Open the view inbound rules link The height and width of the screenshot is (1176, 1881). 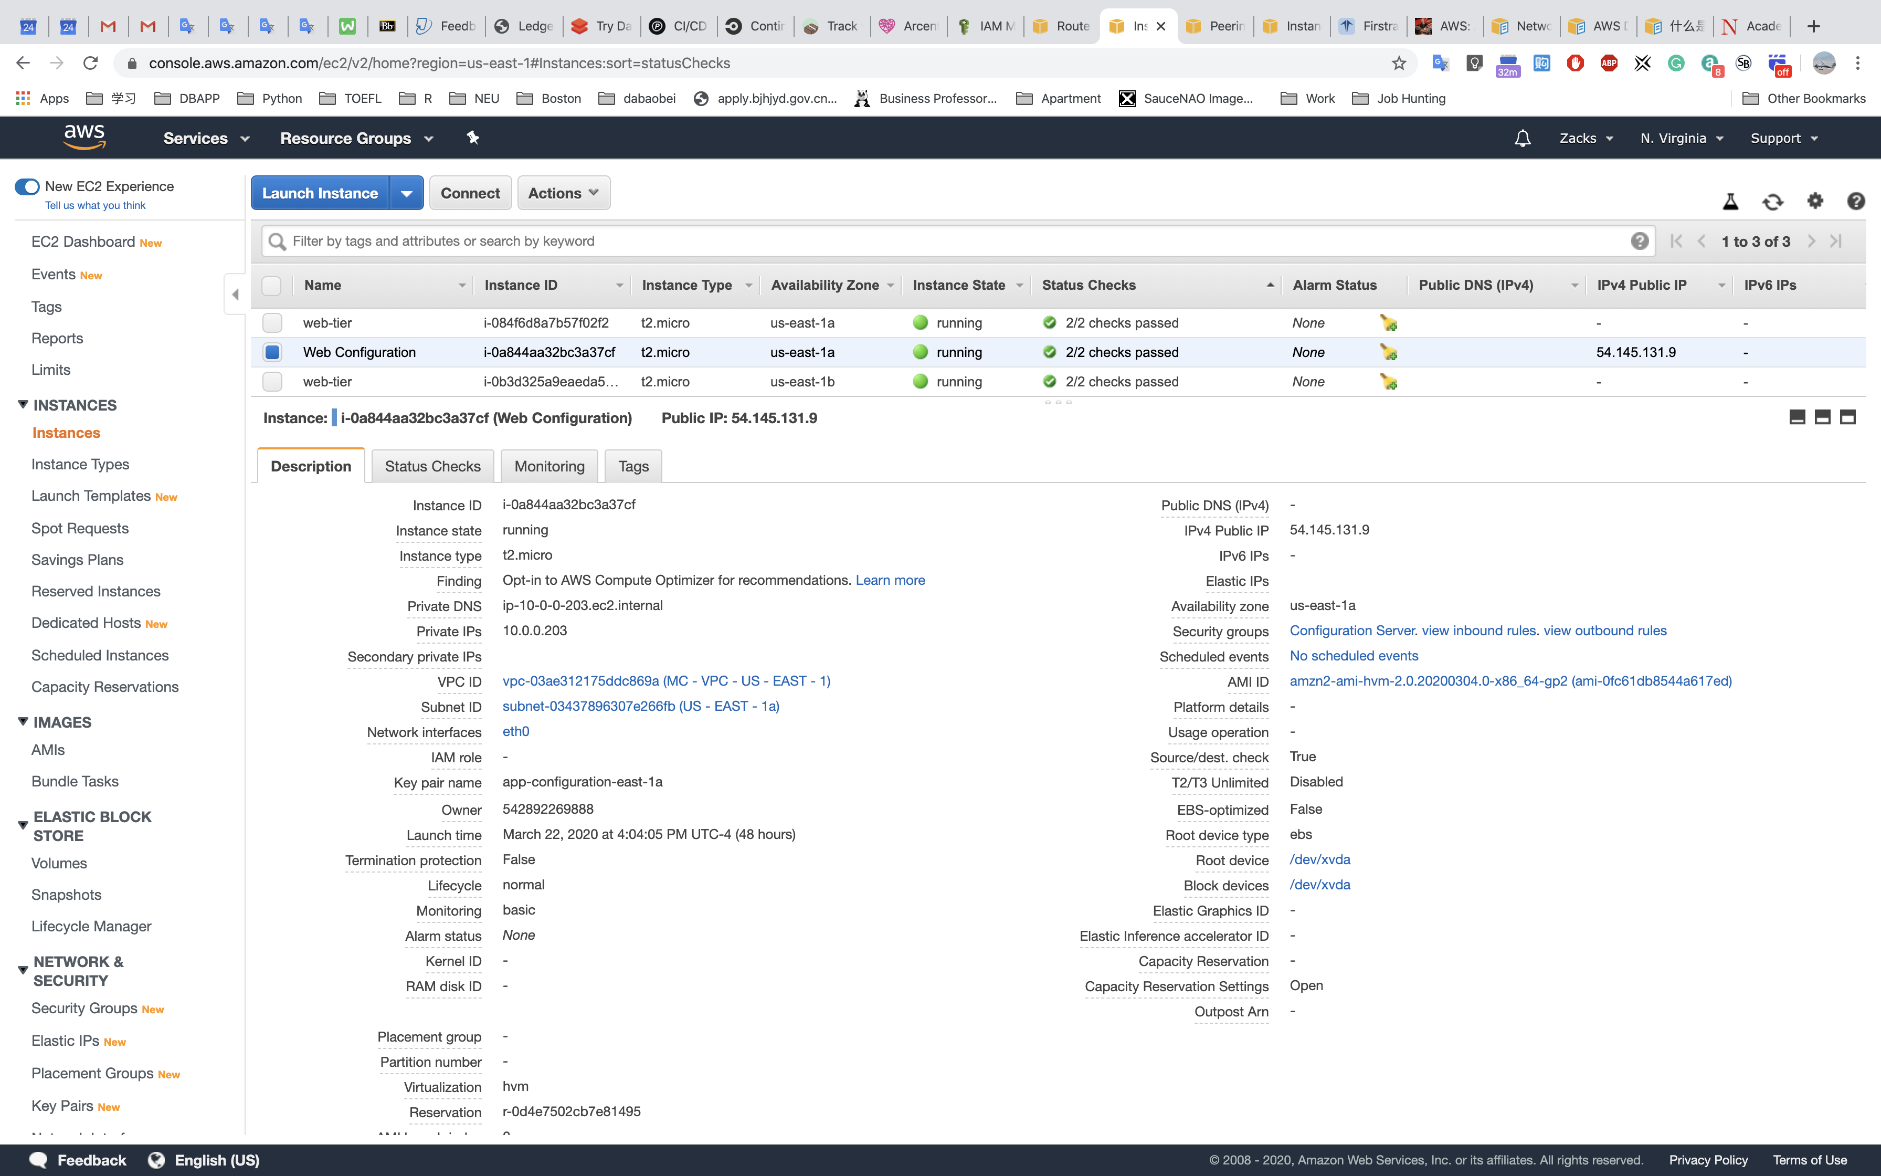[x=1478, y=631]
